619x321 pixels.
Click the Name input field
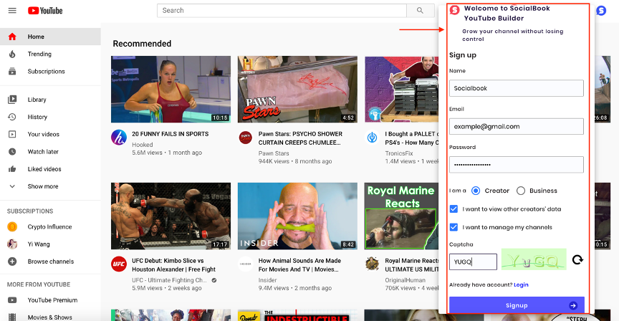(517, 88)
